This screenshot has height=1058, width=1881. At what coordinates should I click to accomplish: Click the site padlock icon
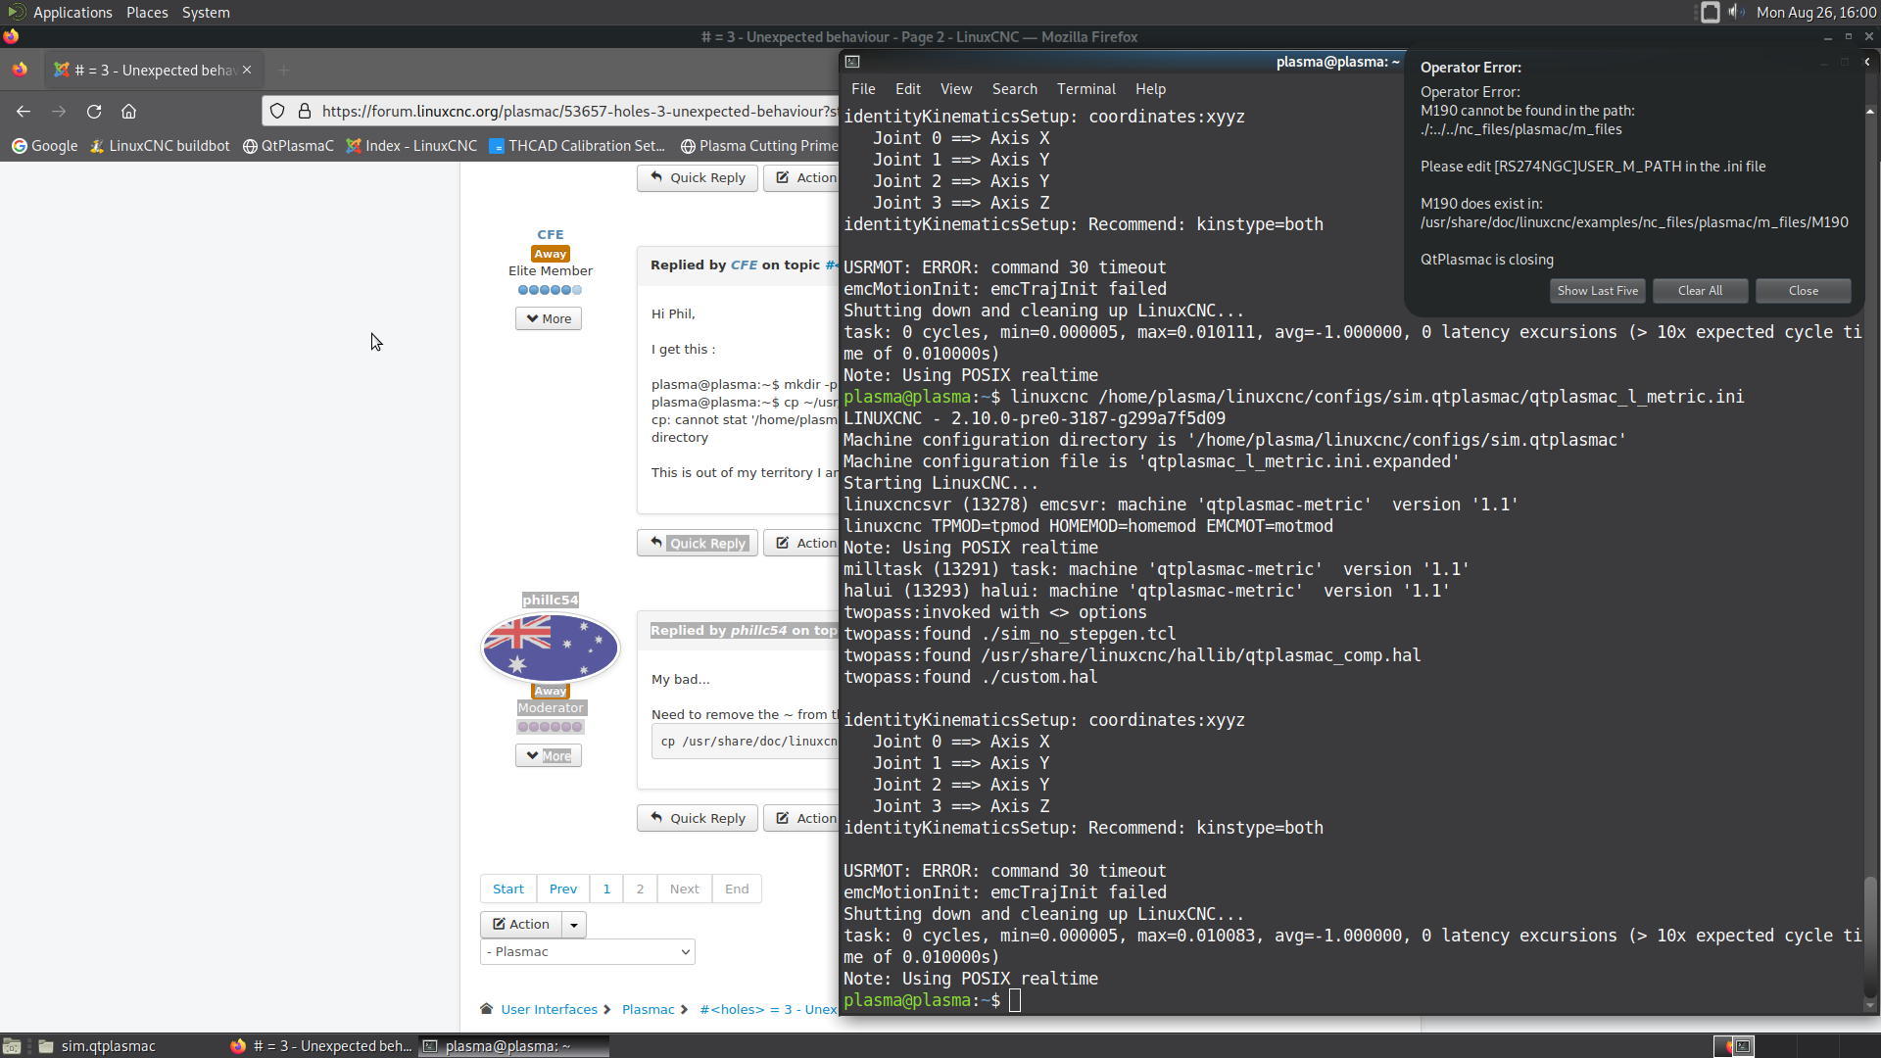coord(304,112)
